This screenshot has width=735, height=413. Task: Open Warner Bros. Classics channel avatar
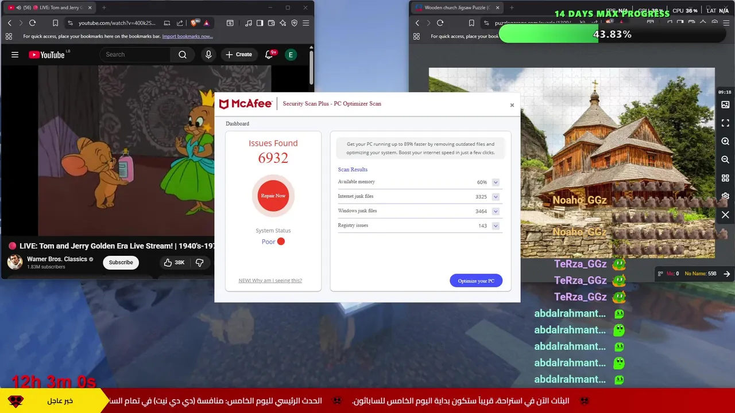click(x=15, y=262)
